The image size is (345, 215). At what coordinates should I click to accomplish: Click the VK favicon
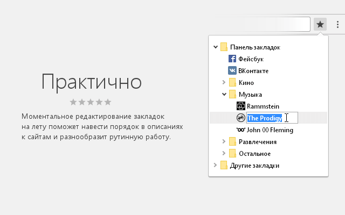coord(232,70)
